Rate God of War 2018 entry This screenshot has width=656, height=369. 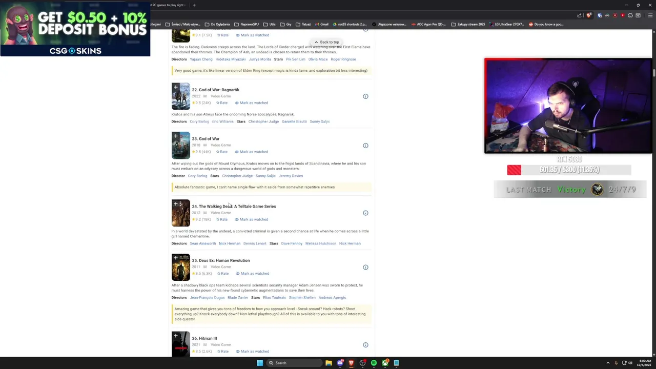[x=222, y=152]
